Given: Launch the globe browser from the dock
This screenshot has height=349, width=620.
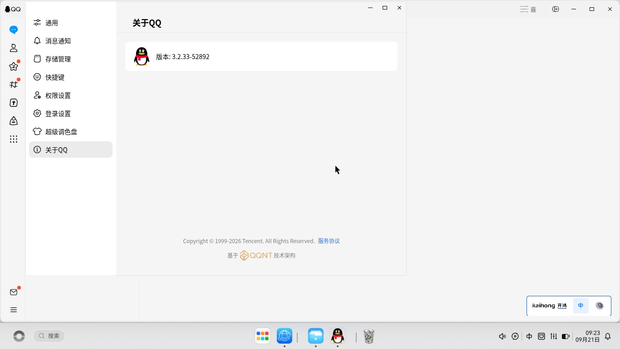Looking at the screenshot, I should click(285, 336).
